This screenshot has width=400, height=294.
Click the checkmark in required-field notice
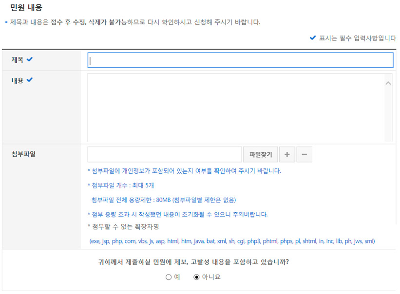click(313, 38)
